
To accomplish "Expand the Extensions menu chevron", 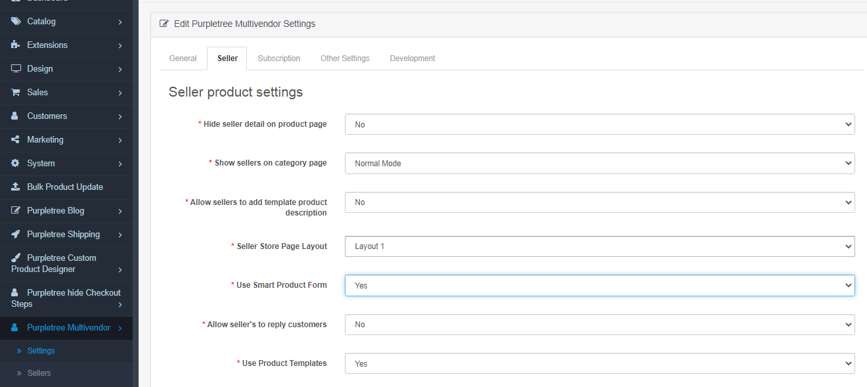I will pyautogui.click(x=120, y=45).
